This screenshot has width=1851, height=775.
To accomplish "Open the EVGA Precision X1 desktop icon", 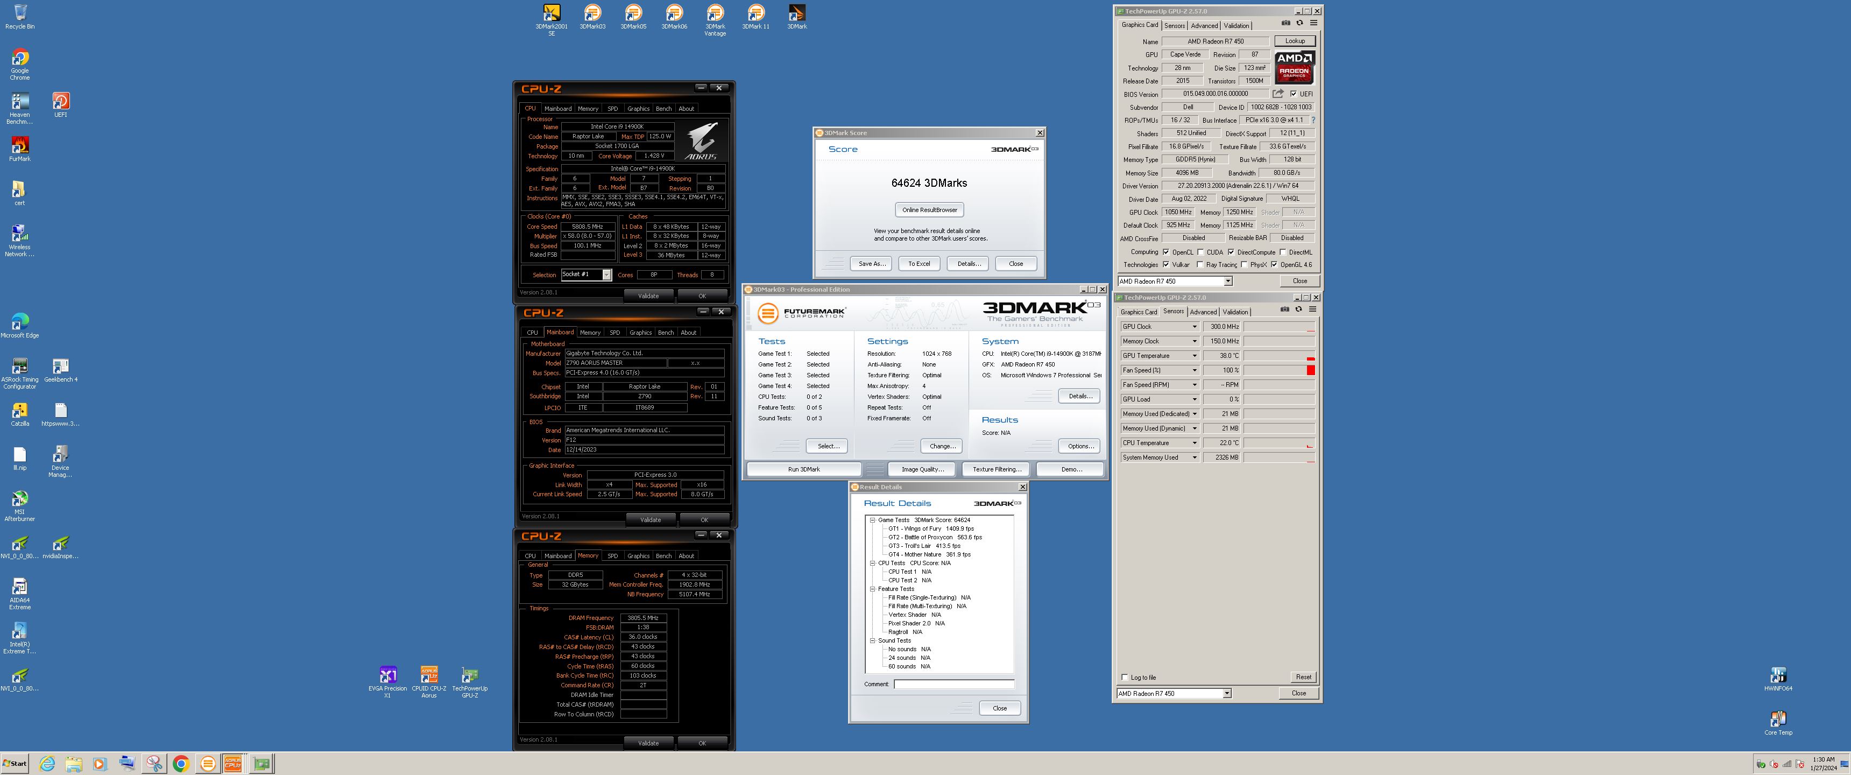I will pos(388,682).
